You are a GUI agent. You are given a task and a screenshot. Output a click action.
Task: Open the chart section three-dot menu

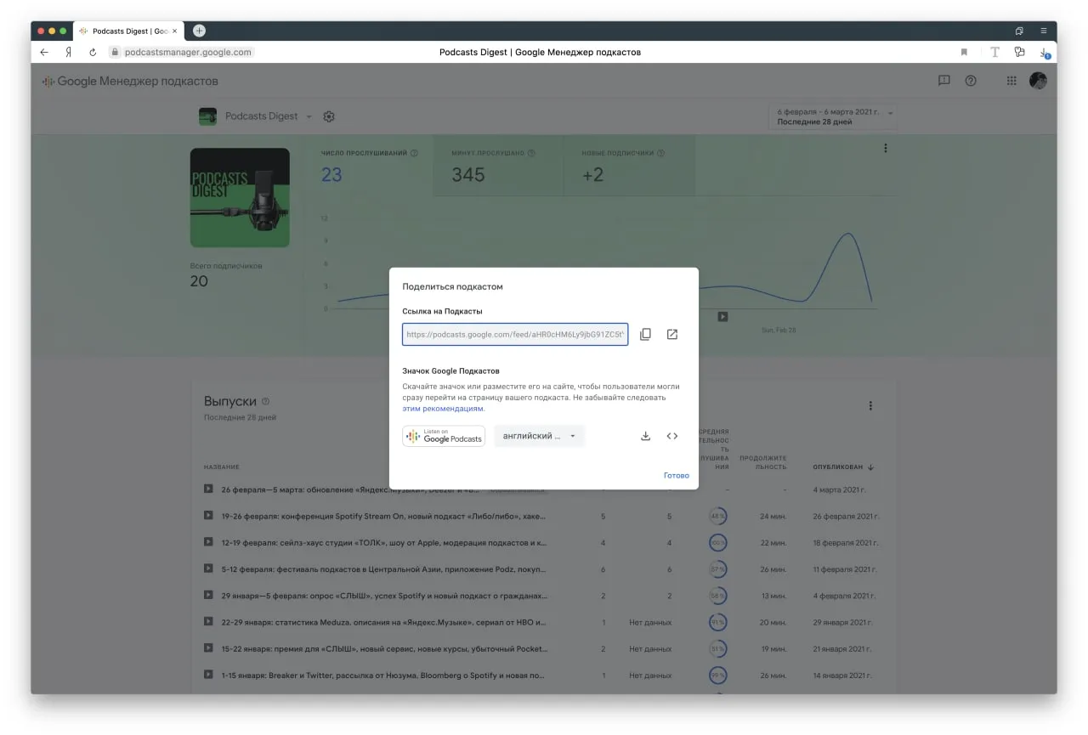click(886, 148)
